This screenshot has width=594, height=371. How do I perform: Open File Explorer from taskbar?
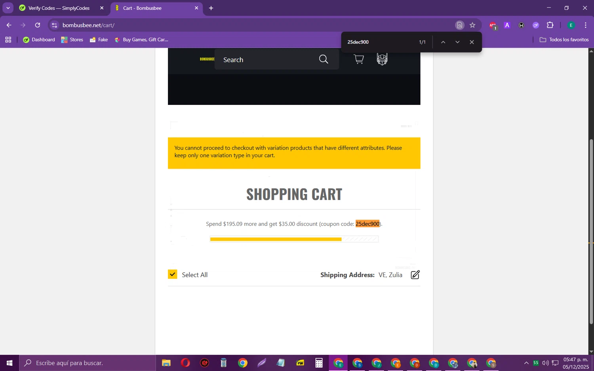pyautogui.click(x=166, y=363)
